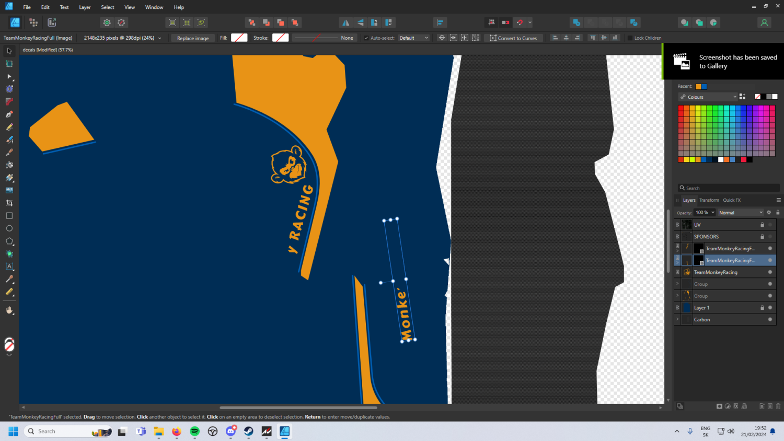Pick a red swatch from the Colours palette
Image resolution: width=784 pixels, height=441 pixels.
click(x=682, y=107)
